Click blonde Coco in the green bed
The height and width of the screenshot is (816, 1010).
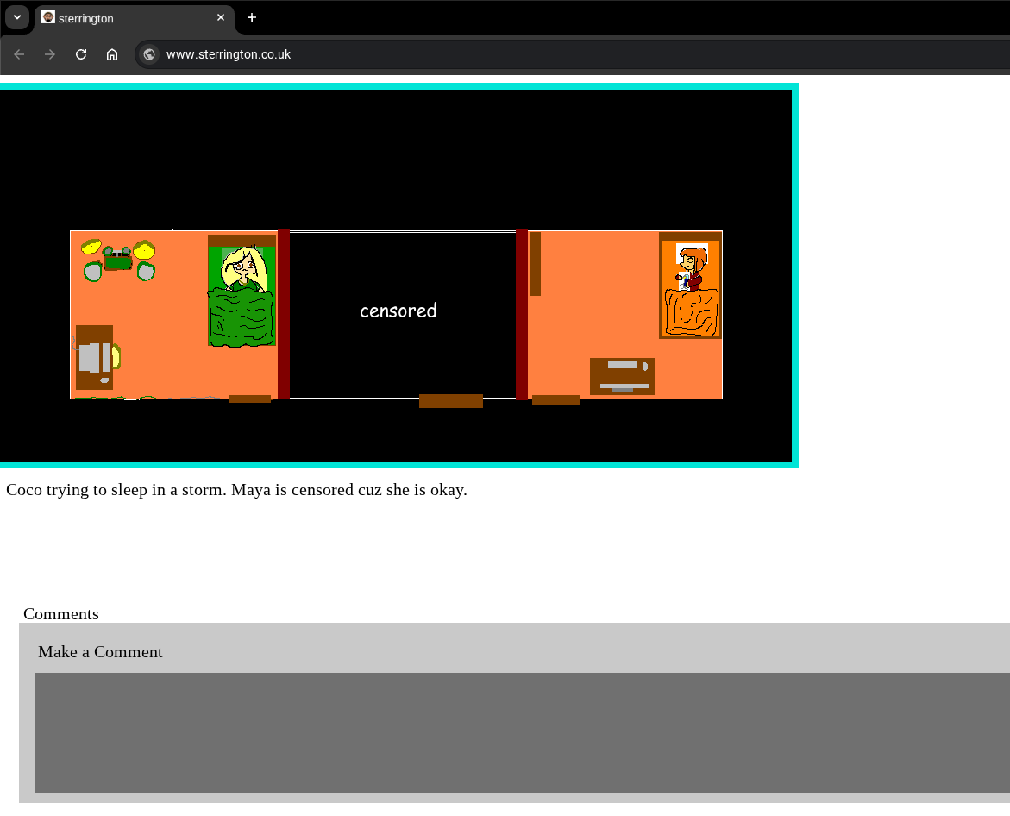click(242, 269)
